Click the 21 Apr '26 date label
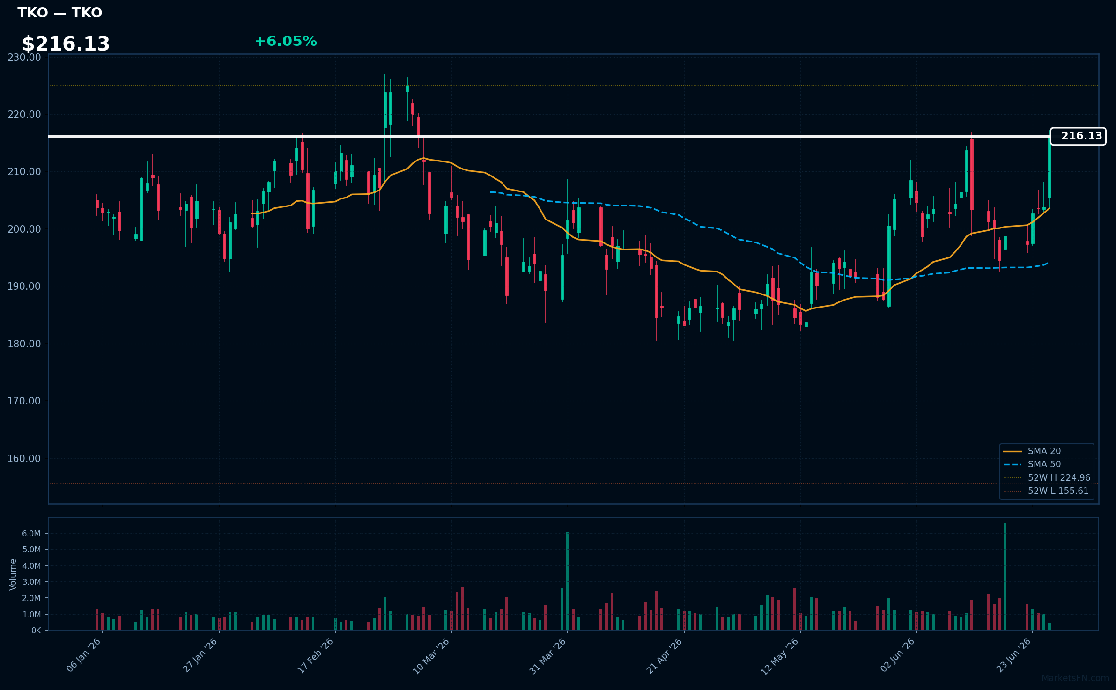Image resolution: width=1116 pixels, height=690 pixels. coord(665,655)
